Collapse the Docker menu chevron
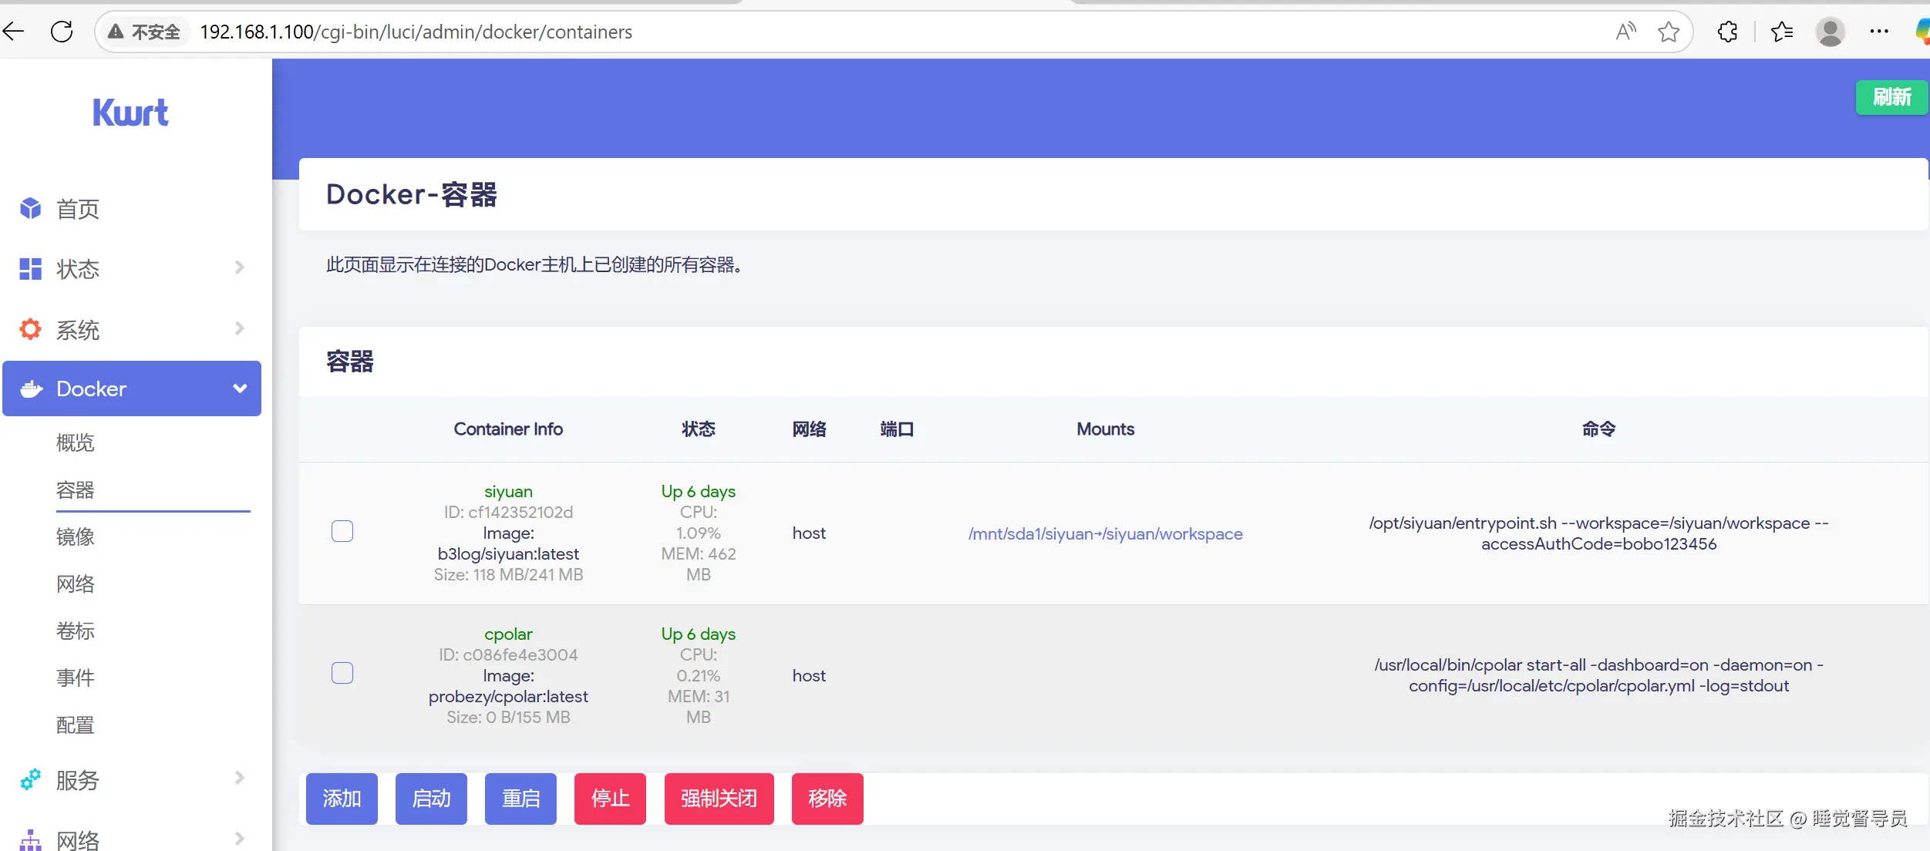 [x=240, y=388]
